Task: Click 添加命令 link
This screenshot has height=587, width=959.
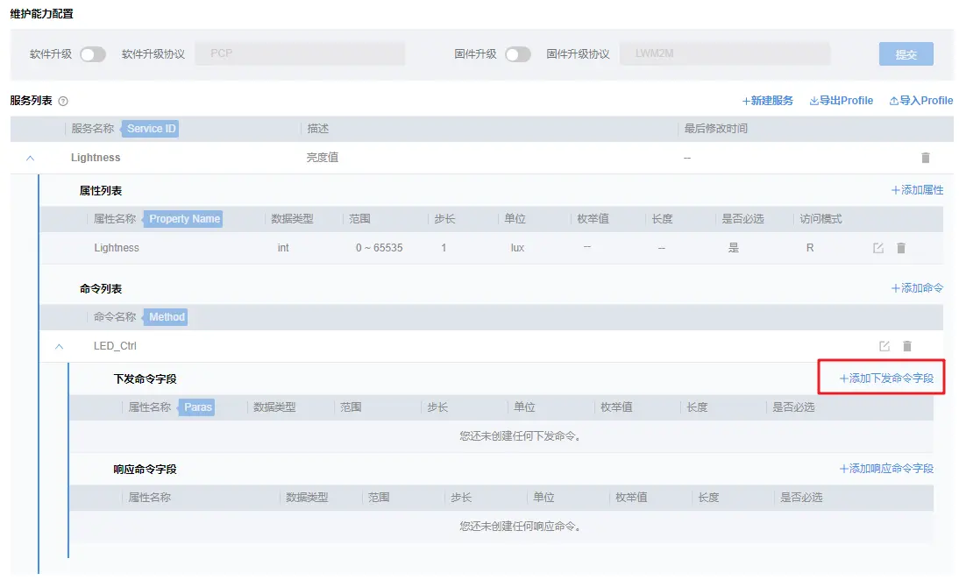Action: click(x=918, y=288)
